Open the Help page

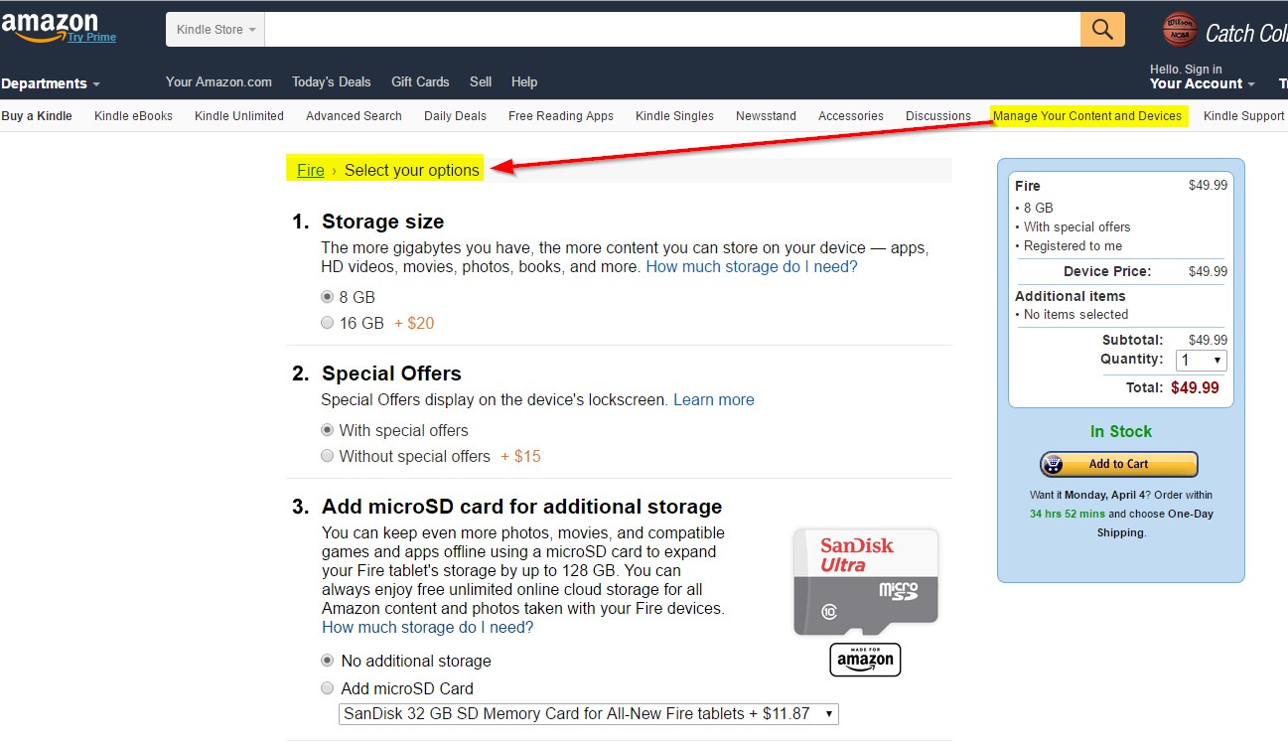(524, 81)
